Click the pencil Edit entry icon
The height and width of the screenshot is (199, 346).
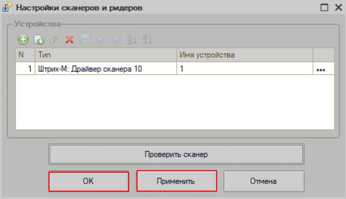(x=54, y=40)
